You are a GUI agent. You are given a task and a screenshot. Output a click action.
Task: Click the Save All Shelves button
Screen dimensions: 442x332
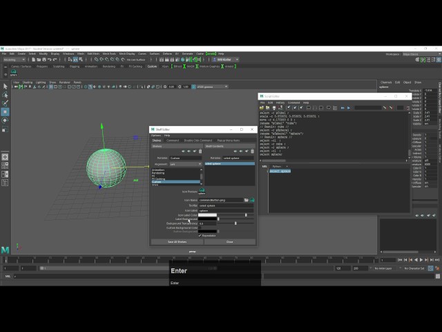point(177,241)
